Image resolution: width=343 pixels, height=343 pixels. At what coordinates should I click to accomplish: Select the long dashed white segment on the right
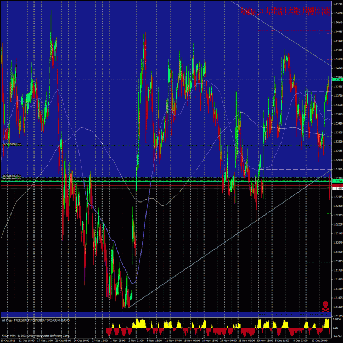295,169
